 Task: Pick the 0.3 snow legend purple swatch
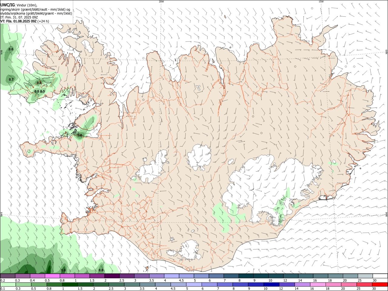pos(22,276)
